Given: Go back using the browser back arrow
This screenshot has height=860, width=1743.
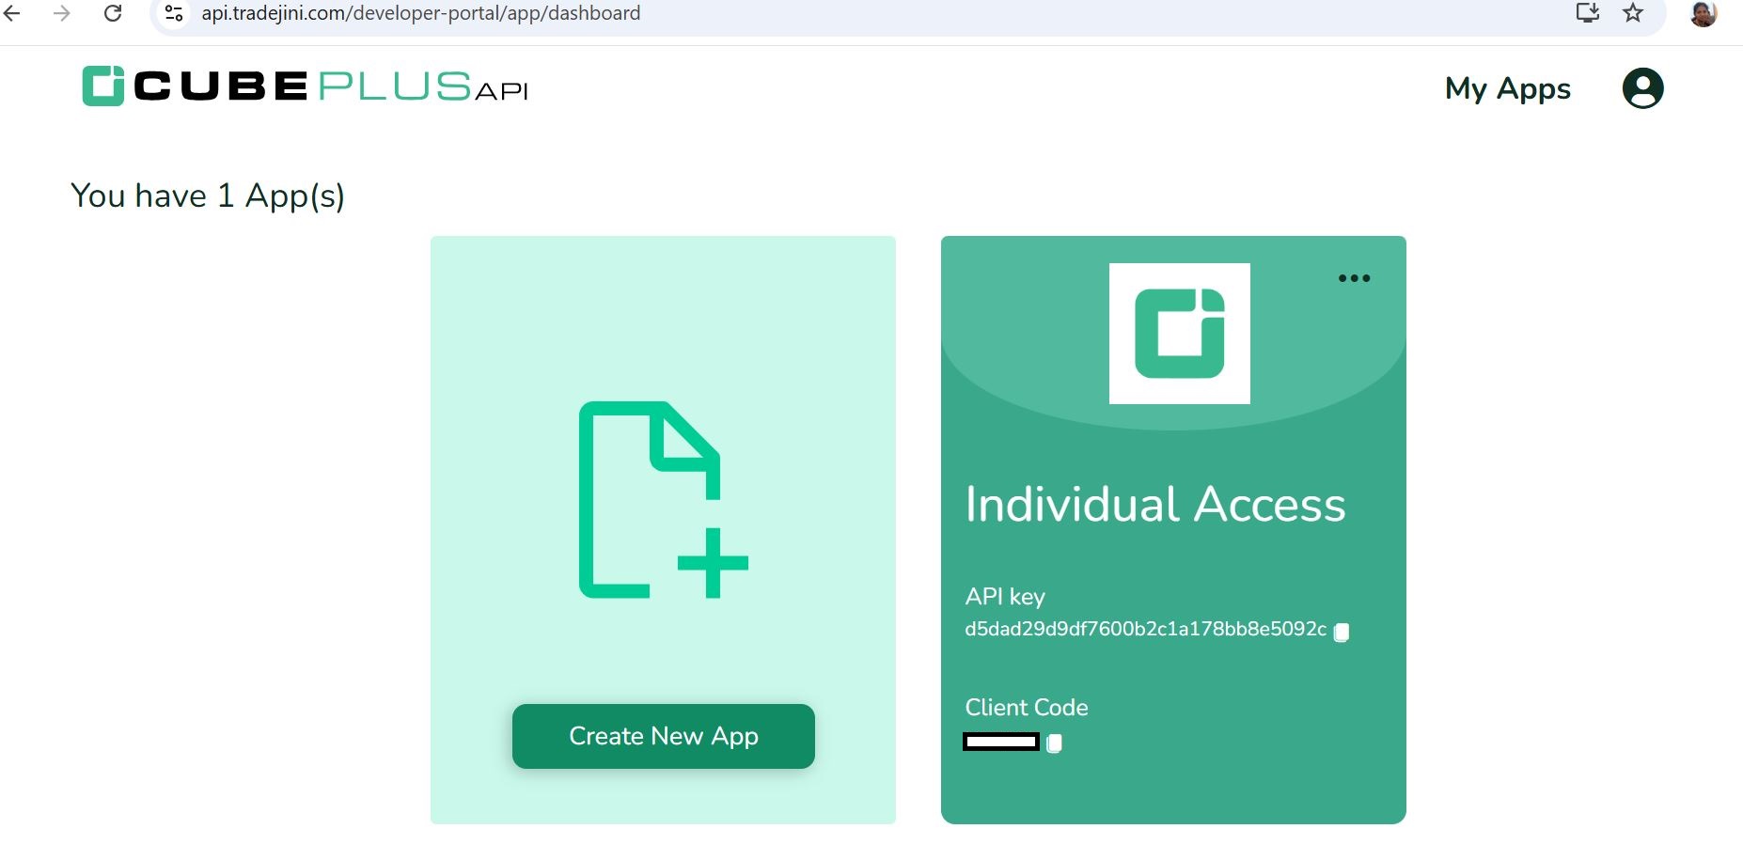Looking at the screenshot, I should (x=11, y=13).
